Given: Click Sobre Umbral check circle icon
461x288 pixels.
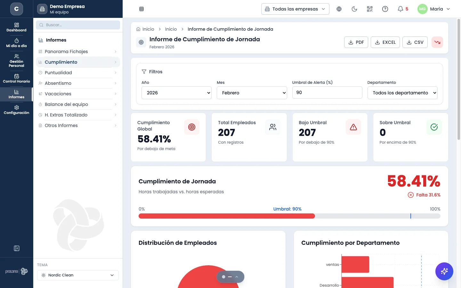Looking at the screenshot, I should click(434, 127).
